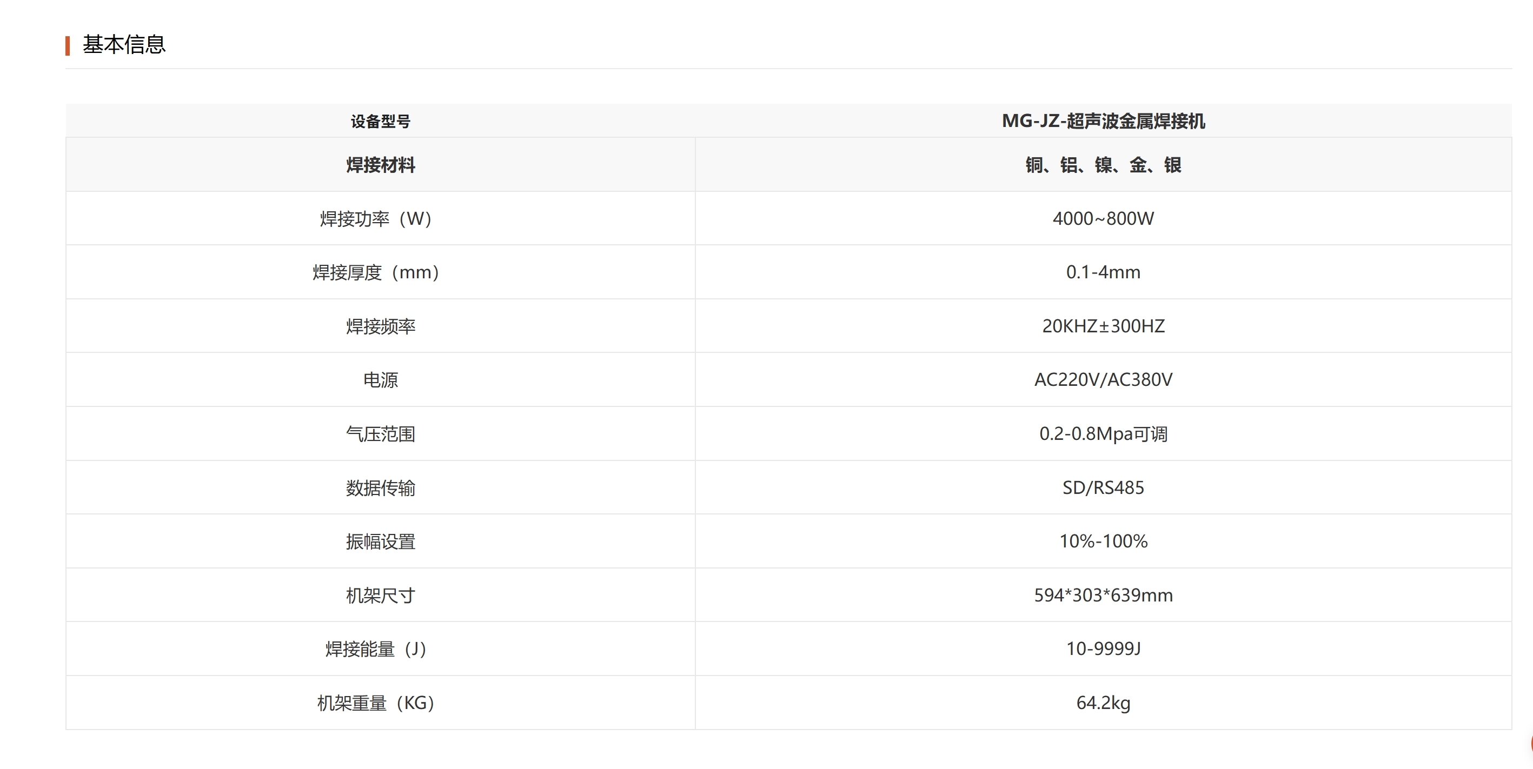Select the 594*303*639mm frame size value

(1103, 596)
